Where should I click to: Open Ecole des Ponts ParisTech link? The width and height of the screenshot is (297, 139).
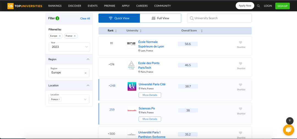tap(149, 65)
